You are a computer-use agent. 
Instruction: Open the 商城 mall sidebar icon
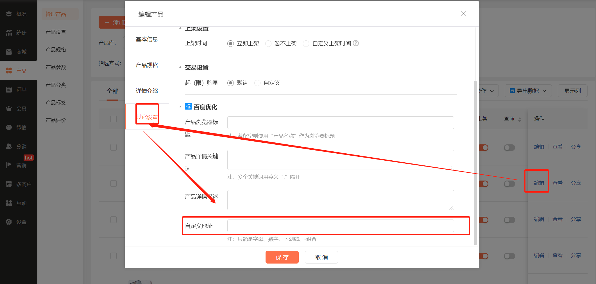(x=9, y=52)
